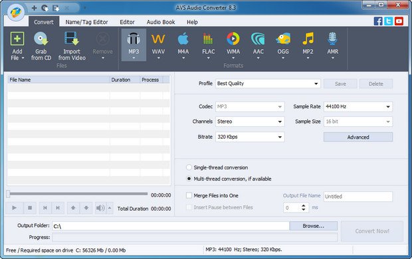Click the speaker volume icon
The image size is (412, 259).
point(100,208)
